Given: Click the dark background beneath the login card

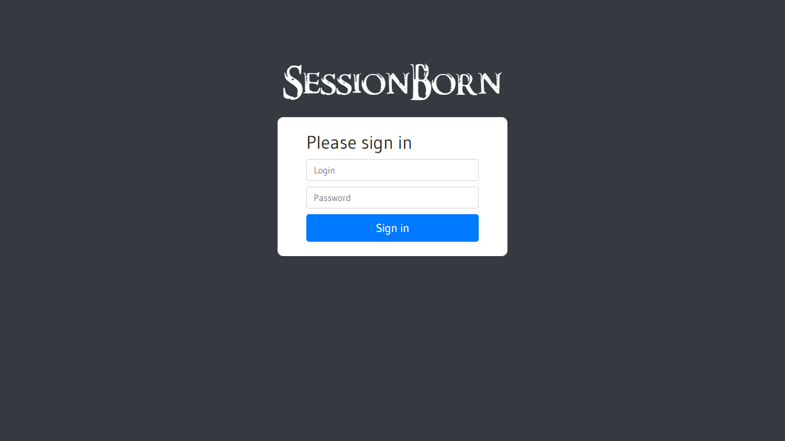Looking at the screenshot, I should pos(392,345).
